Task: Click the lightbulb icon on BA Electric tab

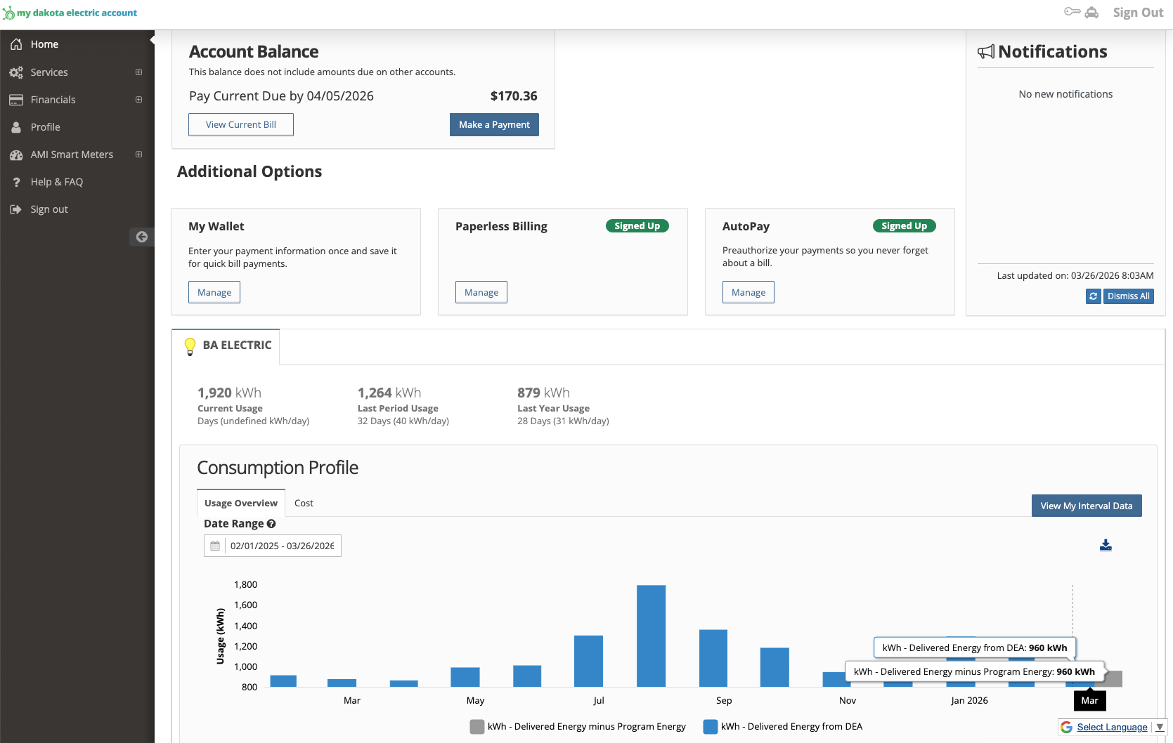Action: click(190, 346)
